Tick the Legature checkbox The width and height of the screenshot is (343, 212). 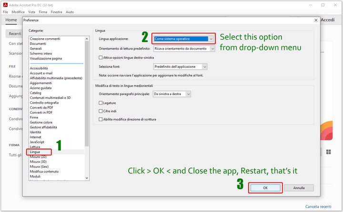point(101,103)
